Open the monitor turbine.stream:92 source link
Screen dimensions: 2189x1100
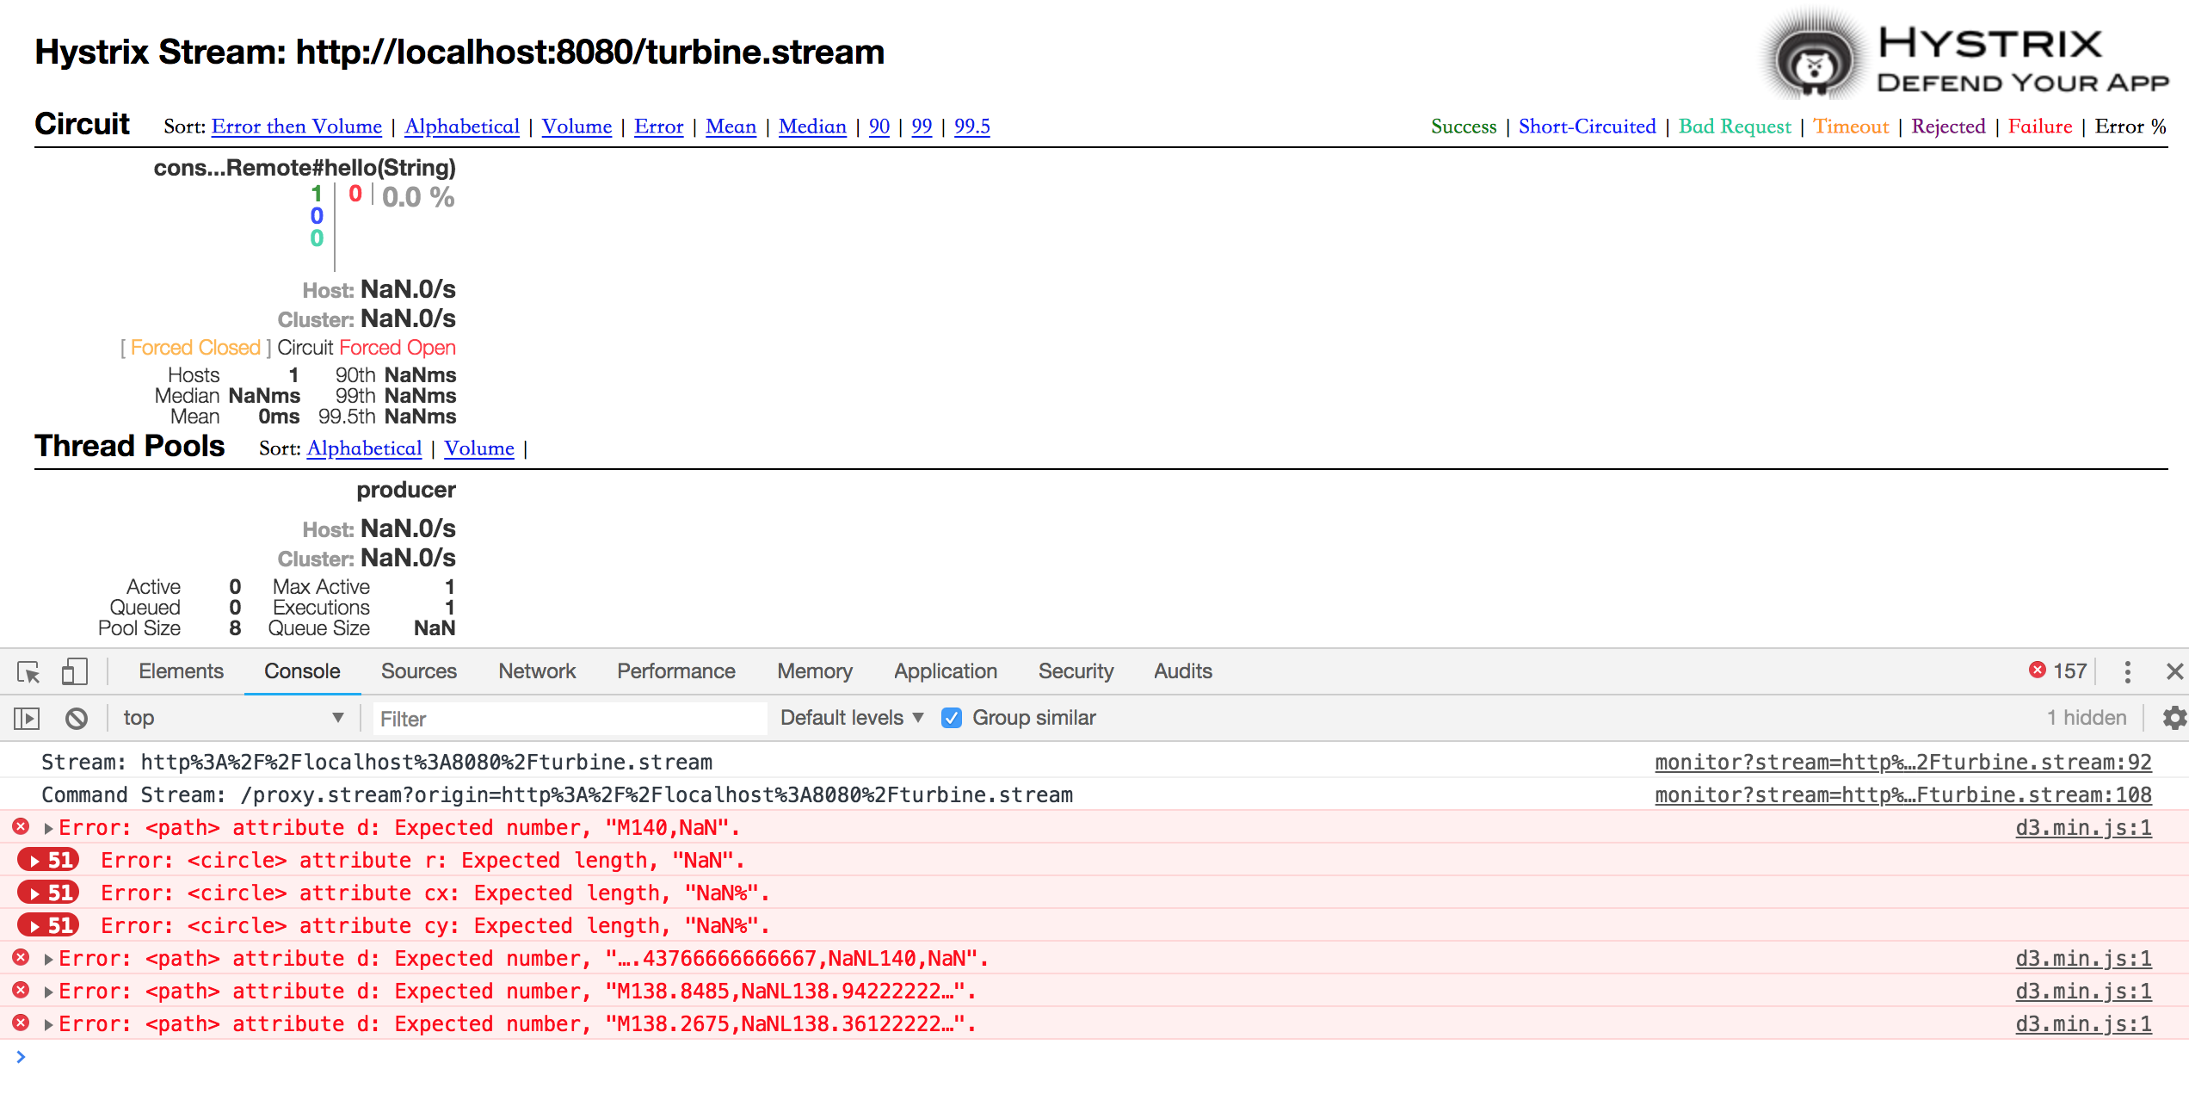coord(1902,763)
